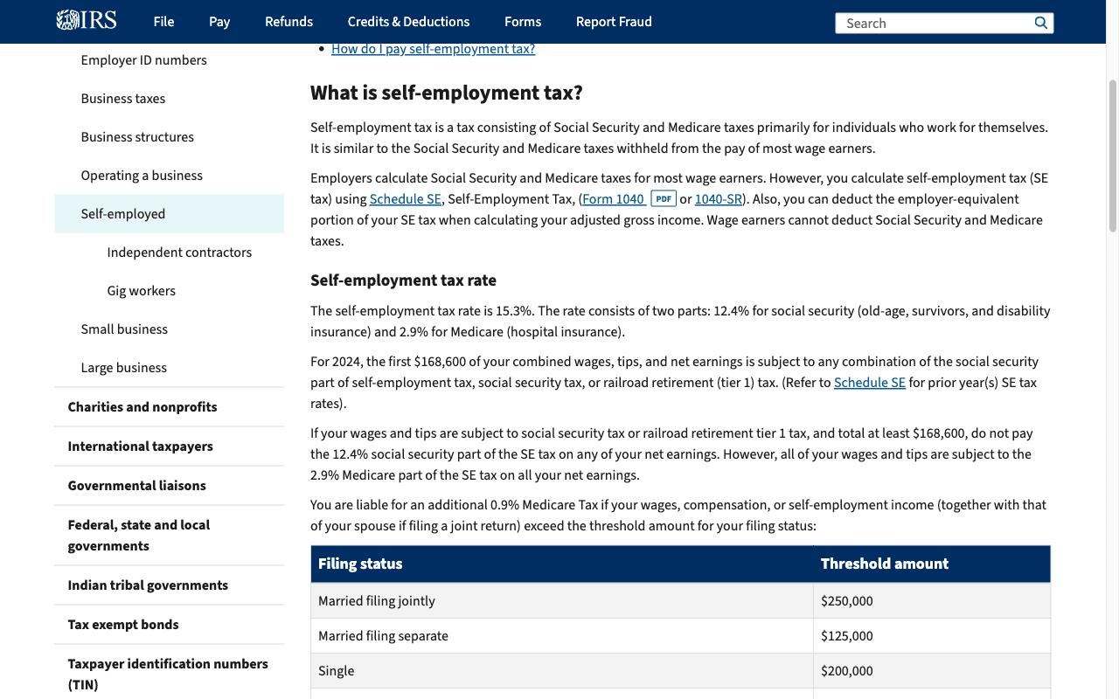Open Indian tribal governments section
Viewport: 1119px width, 699px height.
tap(169, 585)
